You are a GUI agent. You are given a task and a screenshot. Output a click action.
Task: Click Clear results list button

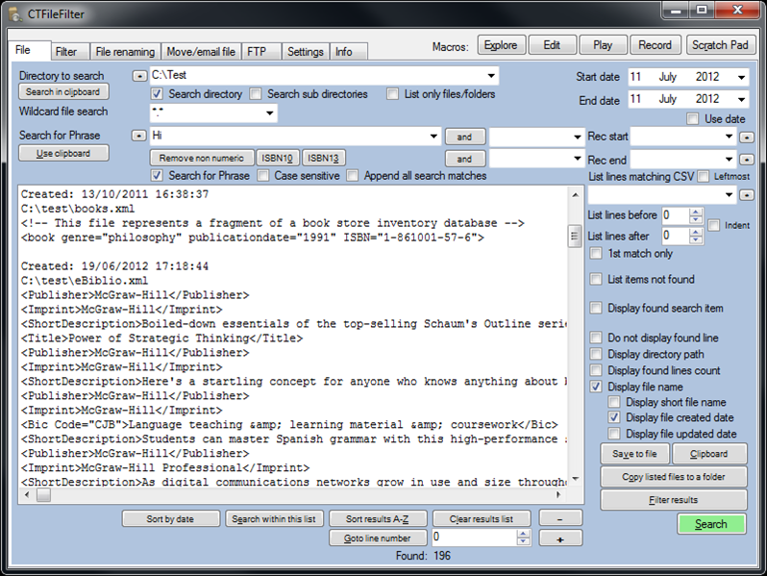click(x=482, y=518)
